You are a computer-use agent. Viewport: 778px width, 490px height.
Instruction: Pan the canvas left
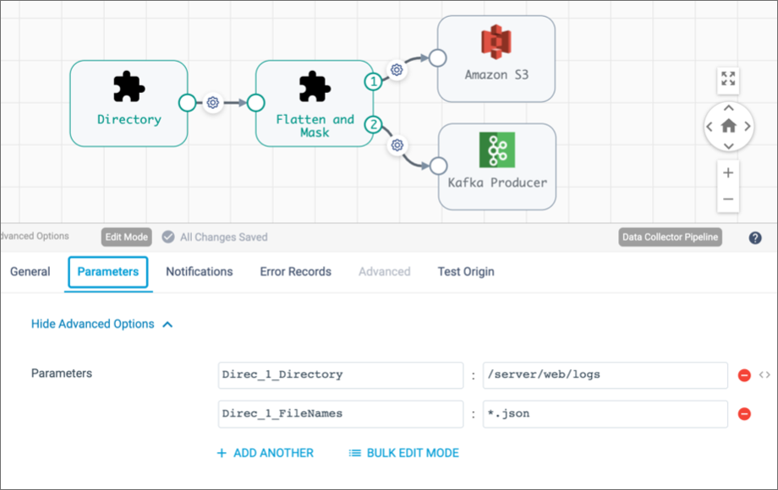point(710,127)
